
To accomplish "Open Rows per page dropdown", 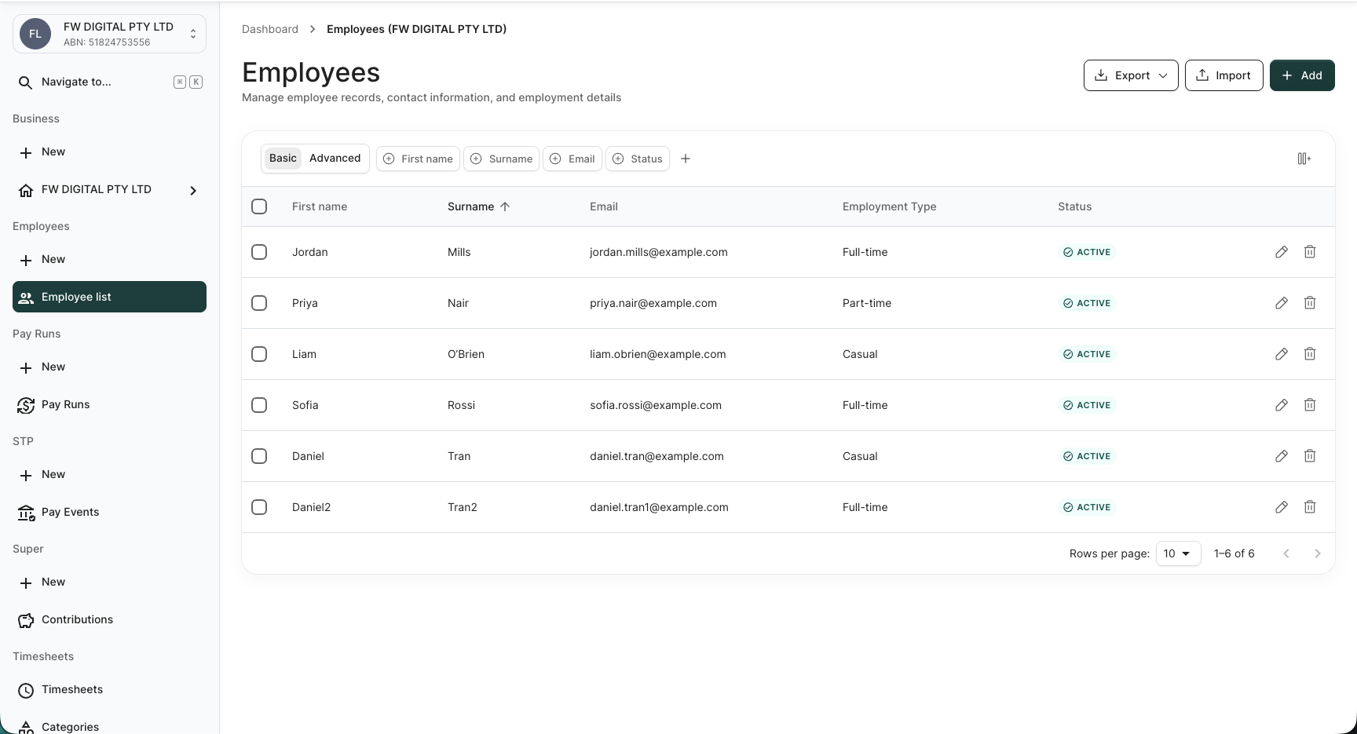I will 1178,553.
